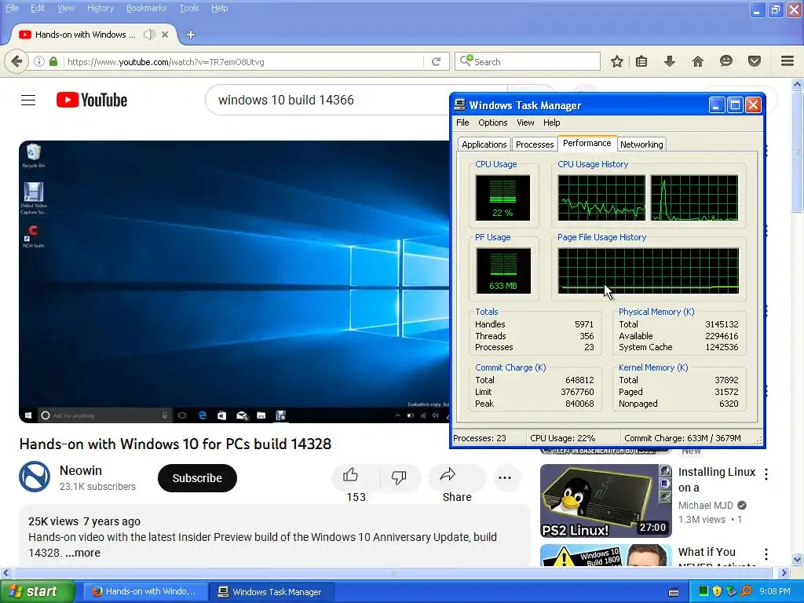Screen dimensions: 804x603
Task: Open options for Installing Linux video
Action: coord(766,474)
